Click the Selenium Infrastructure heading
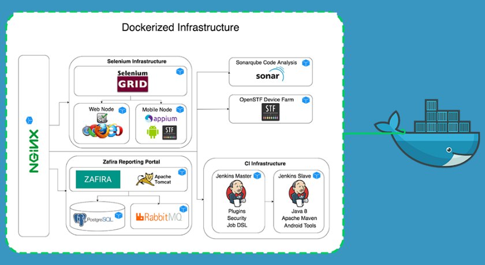485x265 pixels. pyautogui.click(x=137, y=62)
